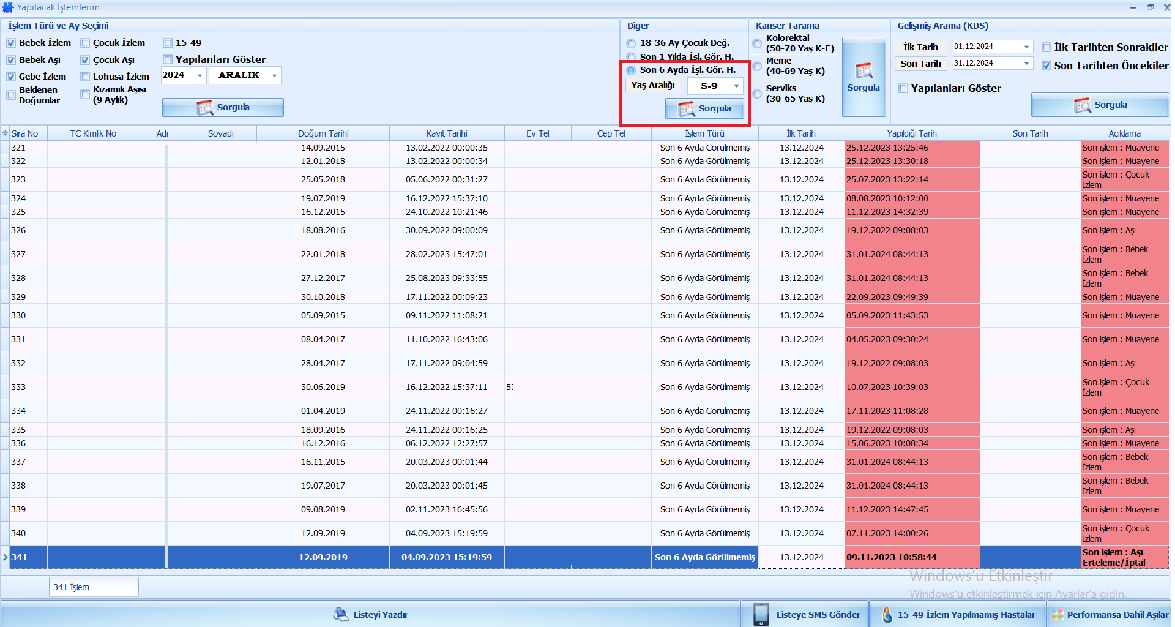Screen dimensions: 1175x627
Task: Sort by the Doğum Tarihi column header
Action: [x=323, y=133]
